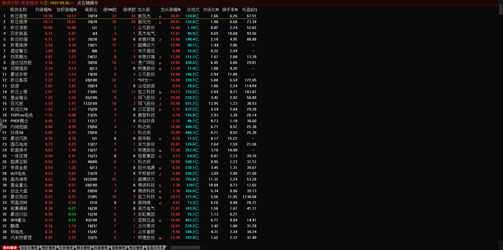This screenshot has width=503, height=250.
Task: Click R marker beside 贵广网络
Action: click(160, 63)
